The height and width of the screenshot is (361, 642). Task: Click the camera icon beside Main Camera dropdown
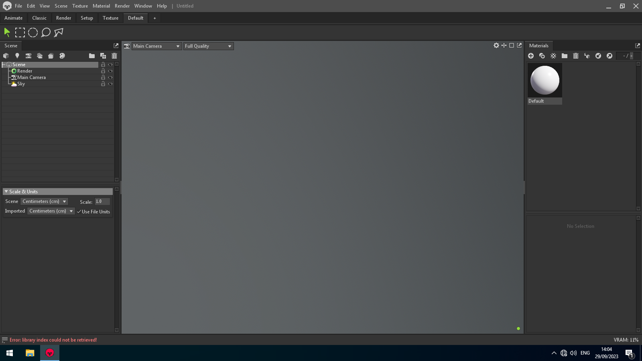[127, 46]
